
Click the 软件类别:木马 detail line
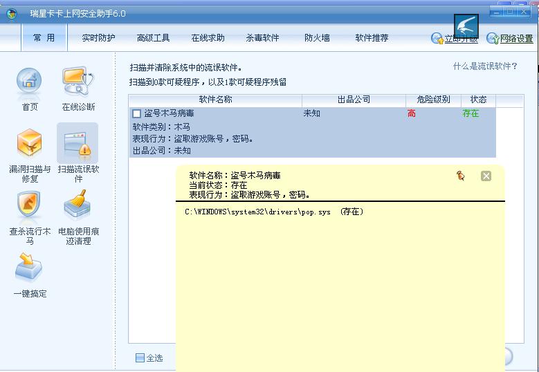pyautogui.click(x=161, y=127)
